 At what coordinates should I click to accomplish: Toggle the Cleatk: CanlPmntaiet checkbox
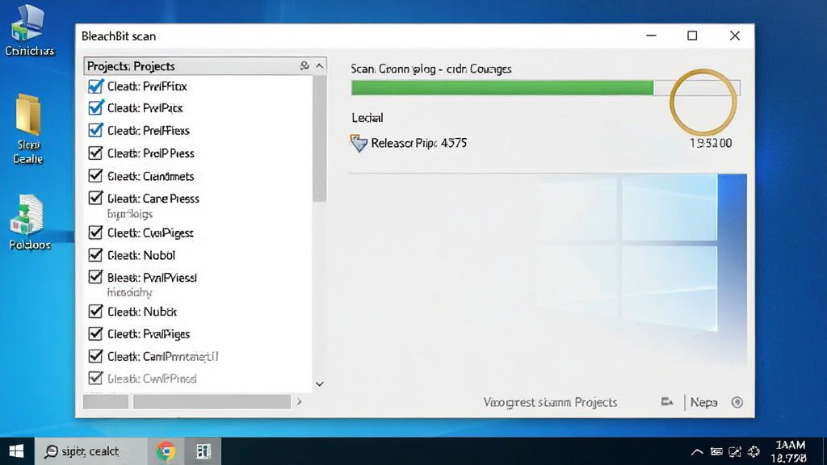[95, 356]
